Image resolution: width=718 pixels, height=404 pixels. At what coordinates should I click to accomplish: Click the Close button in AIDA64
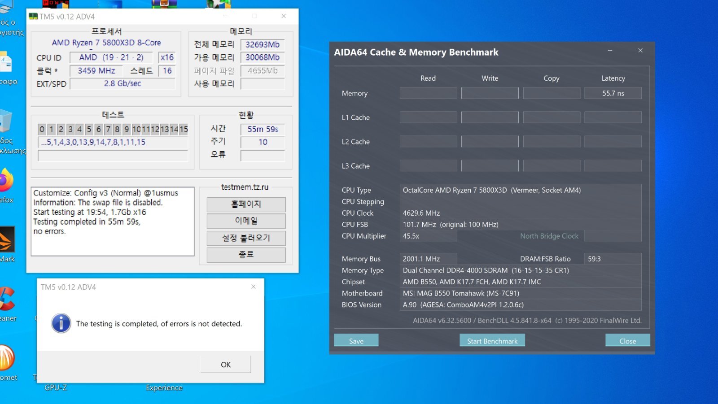coord(628,341)
